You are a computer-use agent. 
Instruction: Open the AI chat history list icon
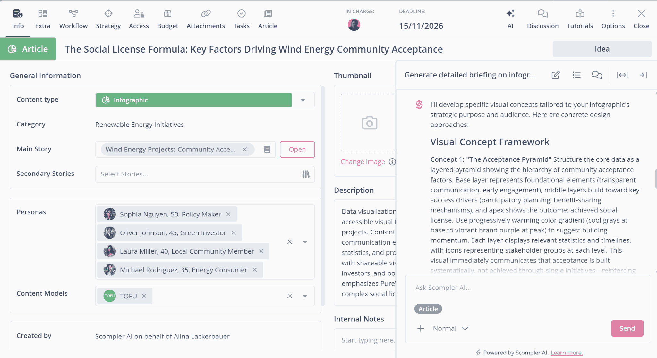click(576, 75)
